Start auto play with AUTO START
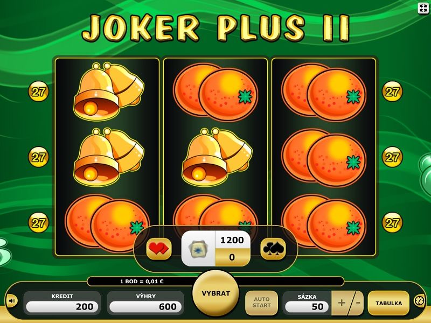 tap(261, 303)
